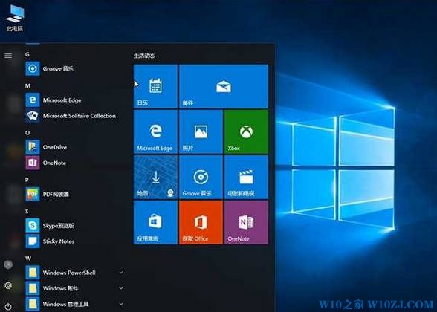This screenshot has height=312, width=437.
Task: Open the Groove 音乐 tile
Action: point(201,177)
